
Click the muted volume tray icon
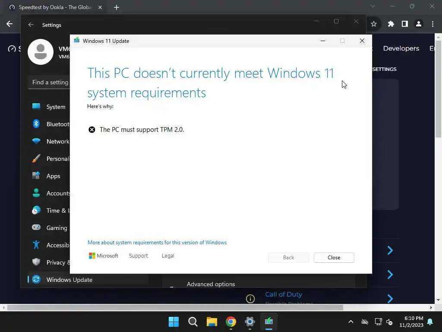pos(389,322)
